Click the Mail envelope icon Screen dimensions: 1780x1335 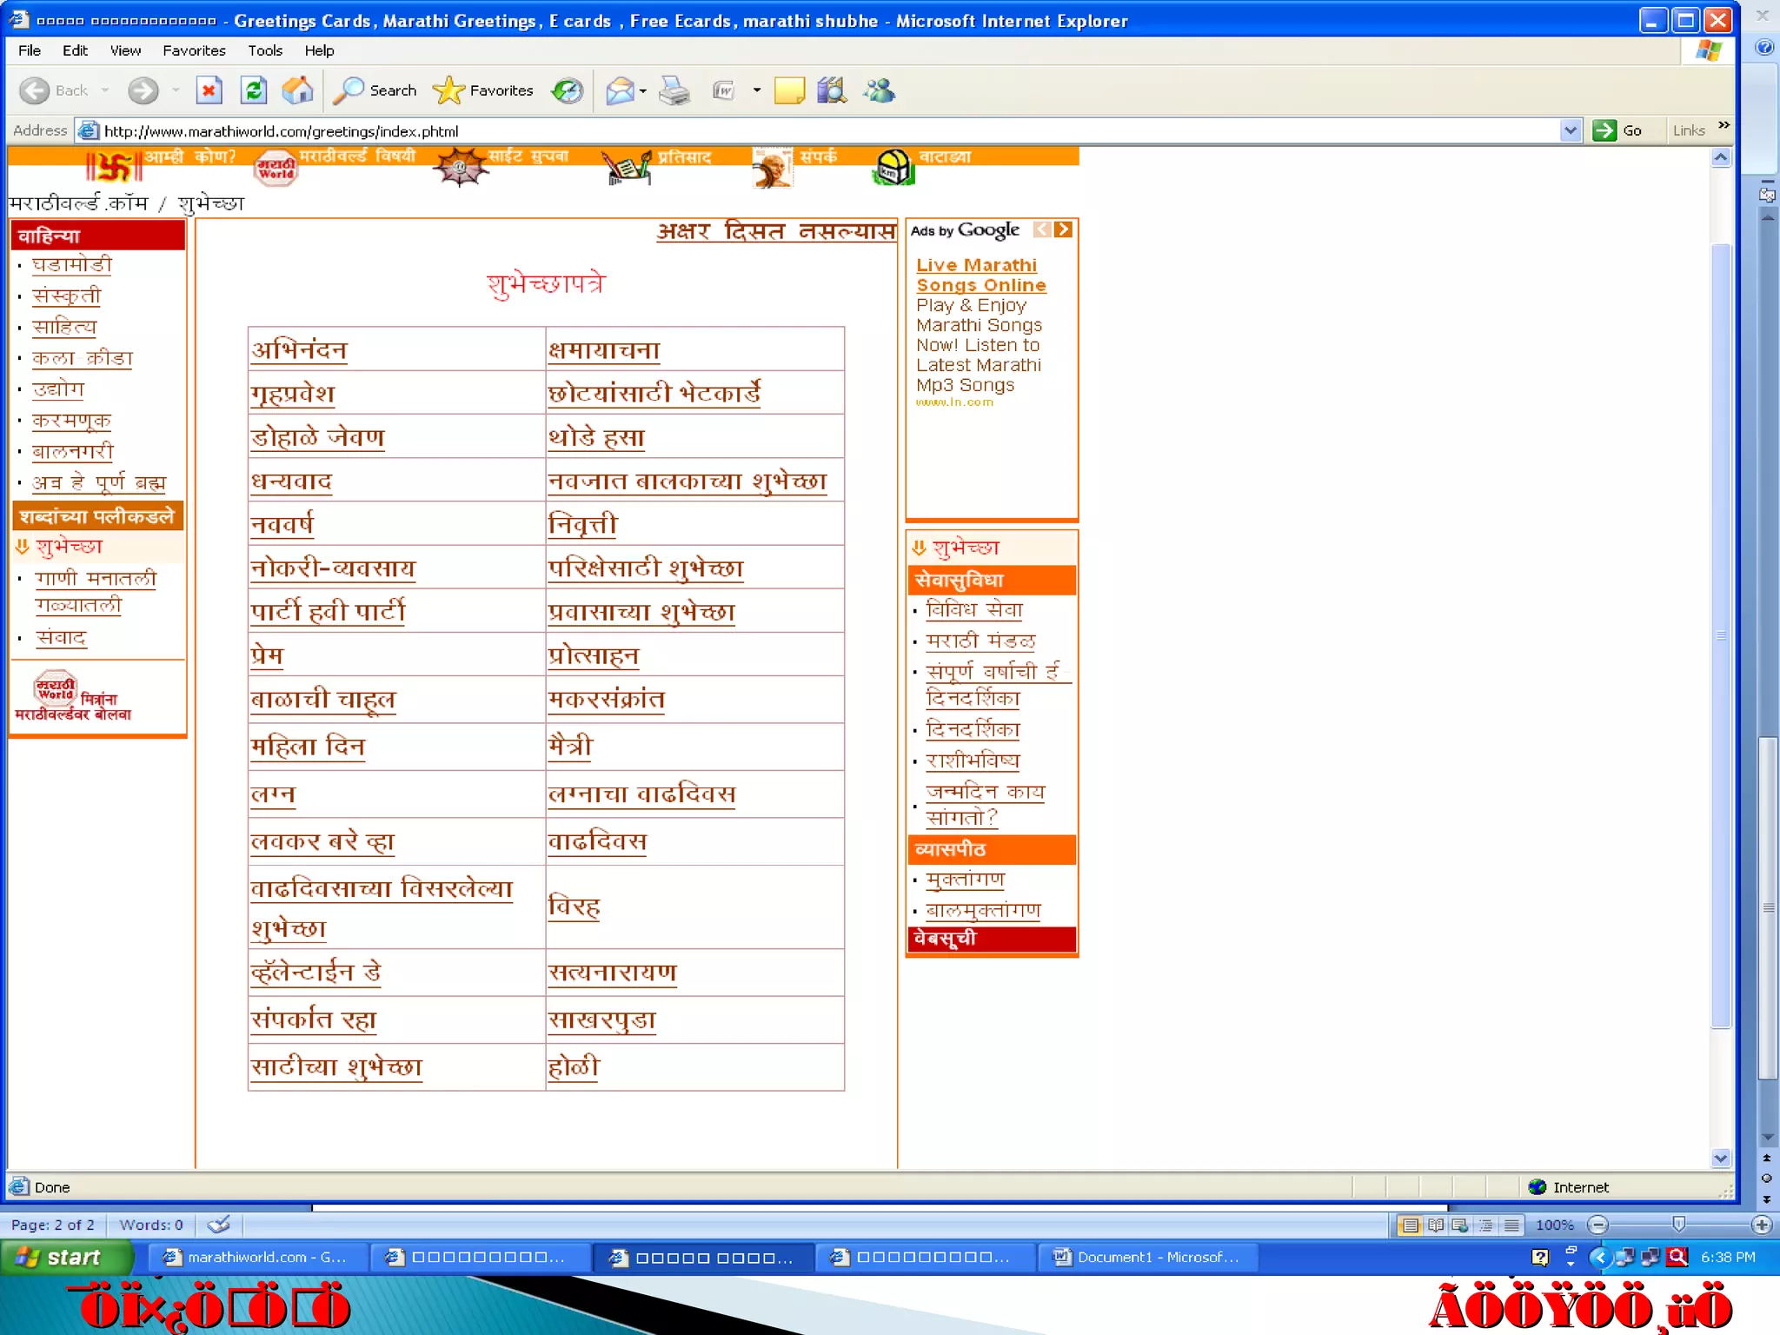point(620,90)
